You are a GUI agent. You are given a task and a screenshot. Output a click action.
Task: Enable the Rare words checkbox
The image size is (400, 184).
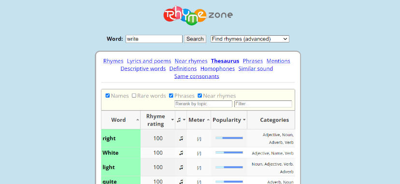click(x=134, y=96)
